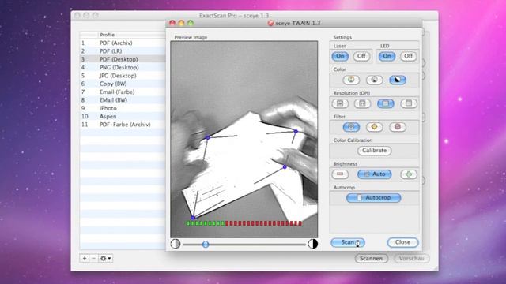The height and width of the screenshot is (284, 506).
Task: Select the iPhoto profile
Action: pyautogui.click(x=123, y=108)
